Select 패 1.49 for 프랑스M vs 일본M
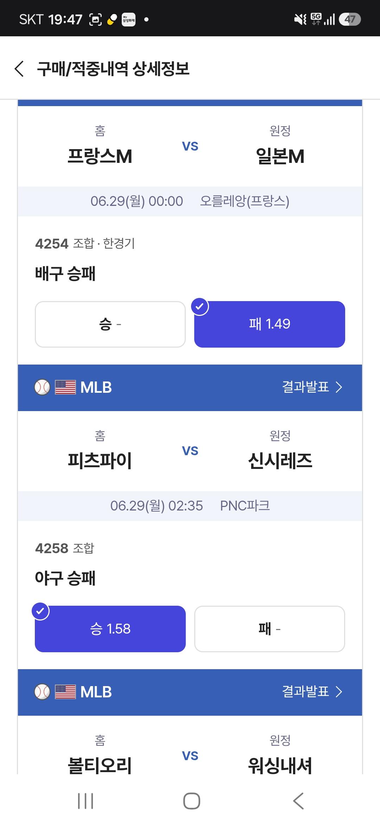 click(x=270, y=324)
